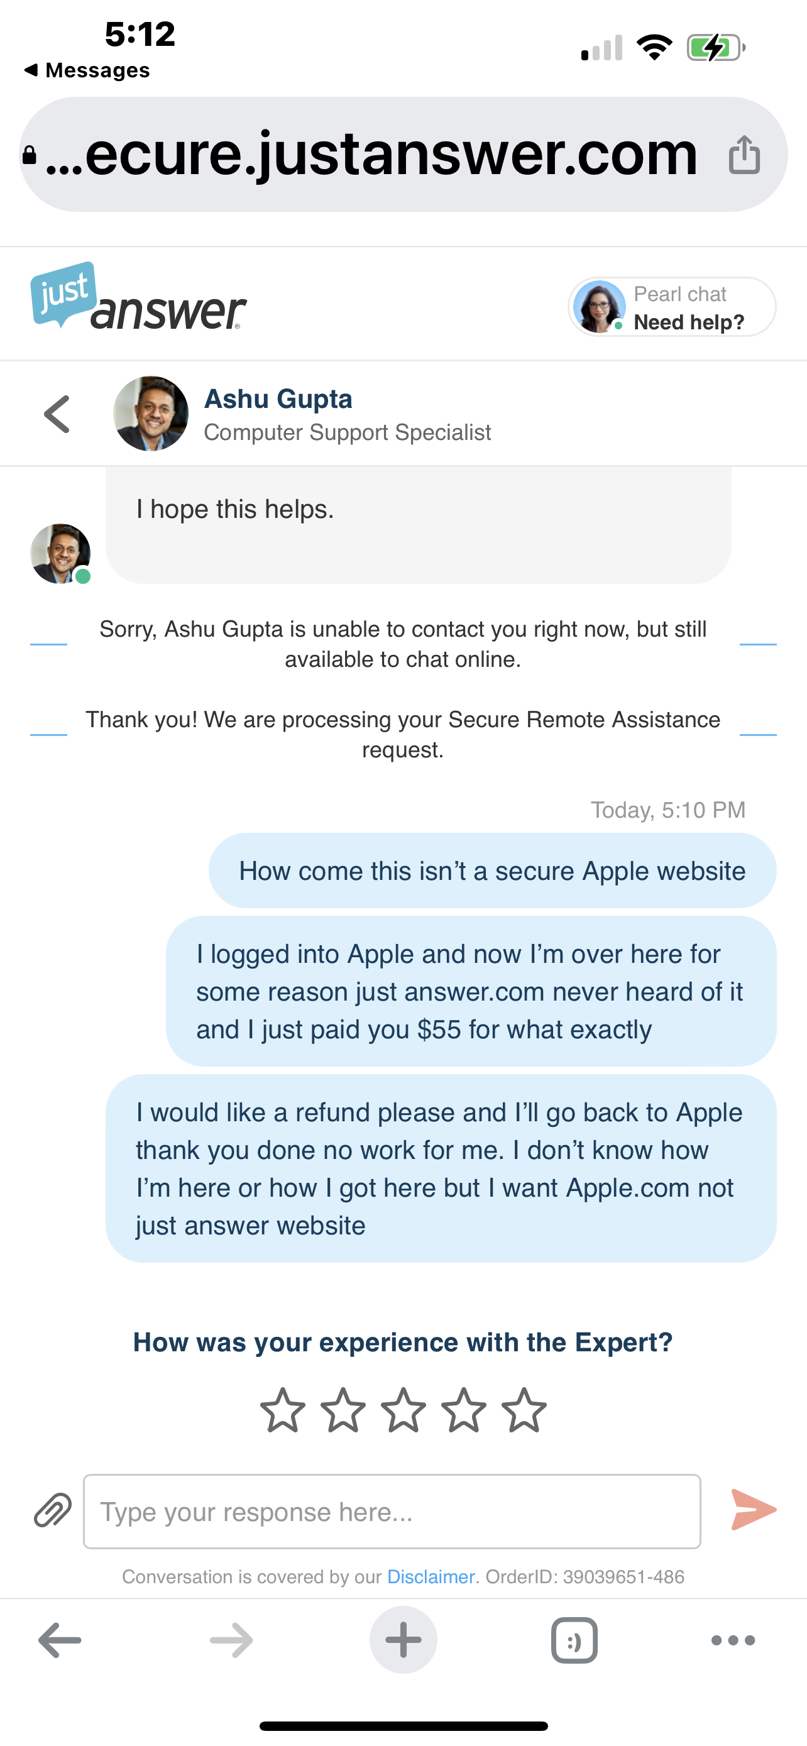
Task: Tap the Ashu Gupta expert name
Action: (x=278, y=398)
